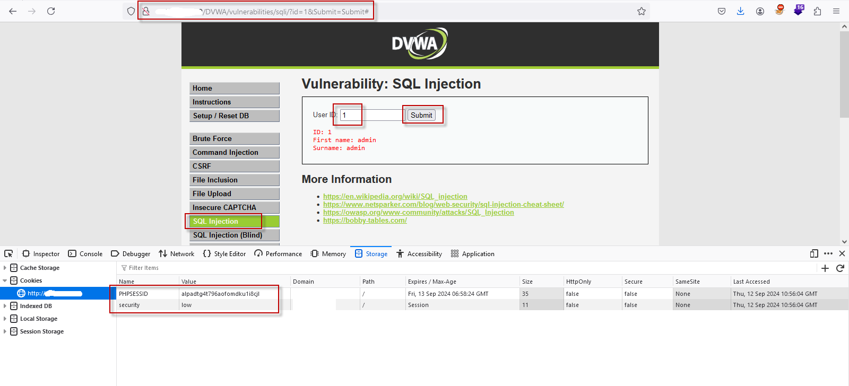Go back with the browser back arrow

13,11
